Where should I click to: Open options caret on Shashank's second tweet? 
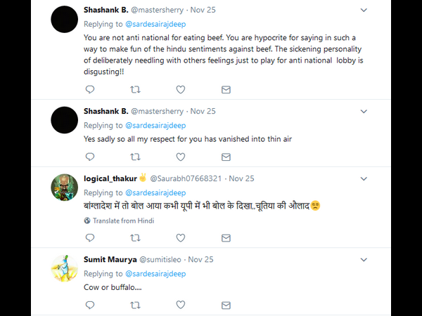point(364,111)
